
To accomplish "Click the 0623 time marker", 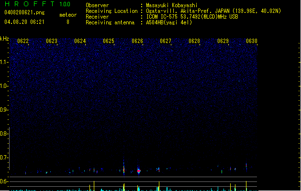I will coord(52,41).
